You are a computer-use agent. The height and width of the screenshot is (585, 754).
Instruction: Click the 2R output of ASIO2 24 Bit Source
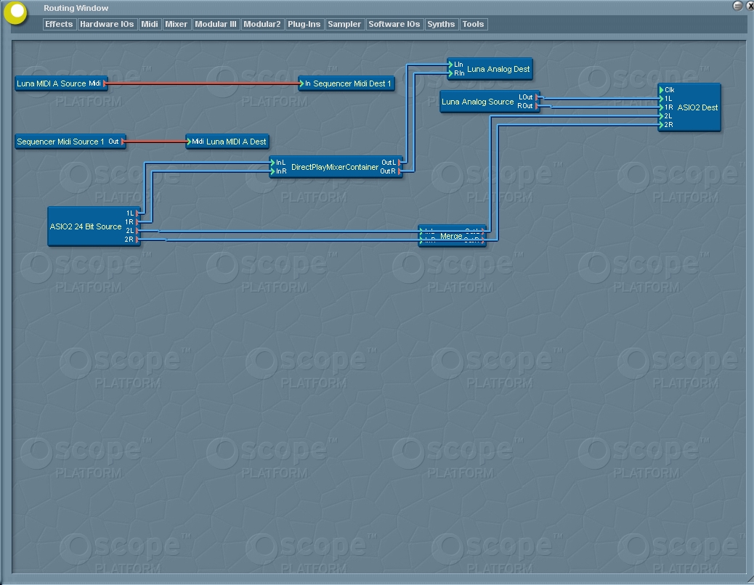pyautogui.click(x=137, y=240)
